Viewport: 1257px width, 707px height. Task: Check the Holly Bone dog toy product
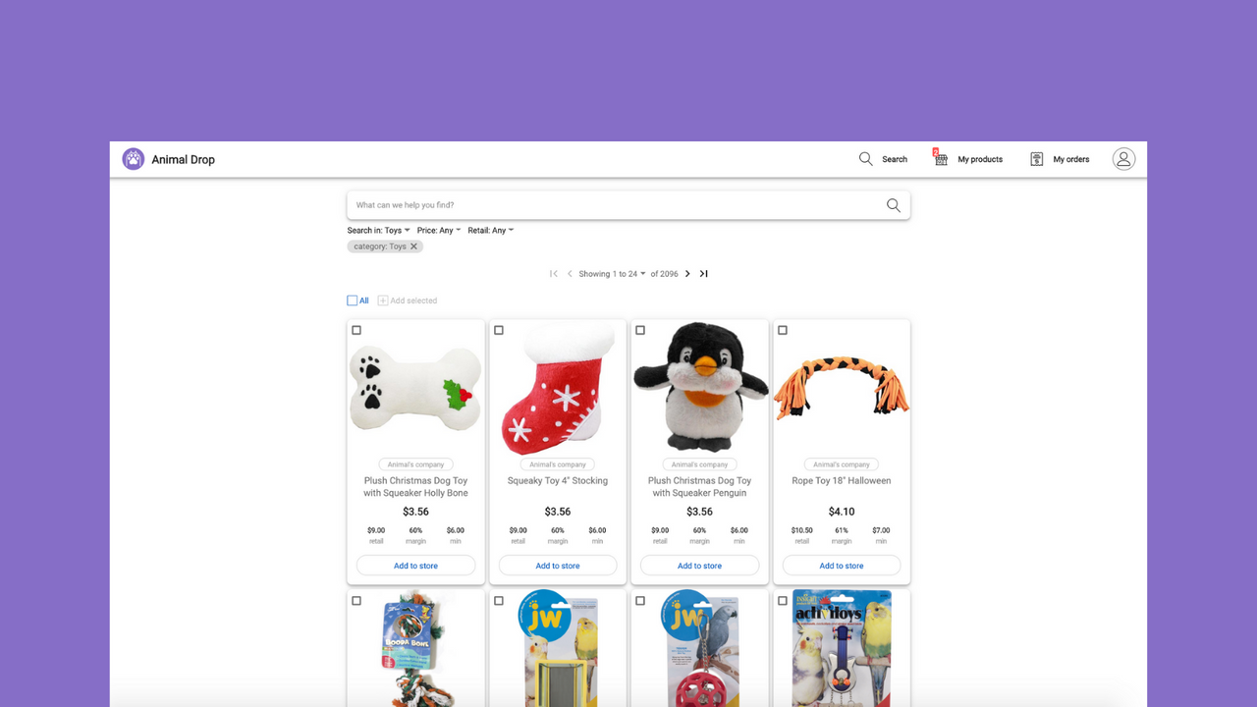point(356,330)
